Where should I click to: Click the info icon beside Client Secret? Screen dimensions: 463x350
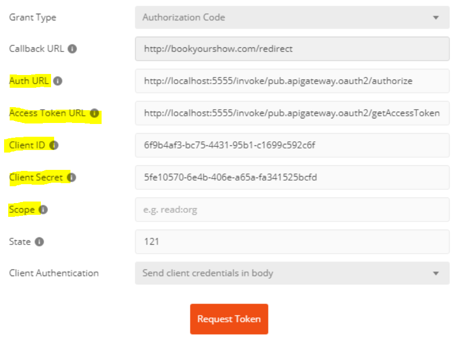[71, 178]
